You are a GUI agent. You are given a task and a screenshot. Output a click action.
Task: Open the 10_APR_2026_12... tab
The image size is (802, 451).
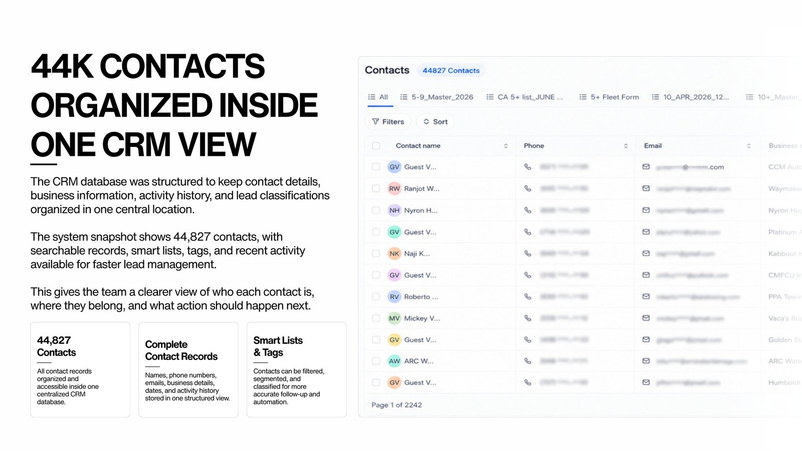[x=690, y=97]
